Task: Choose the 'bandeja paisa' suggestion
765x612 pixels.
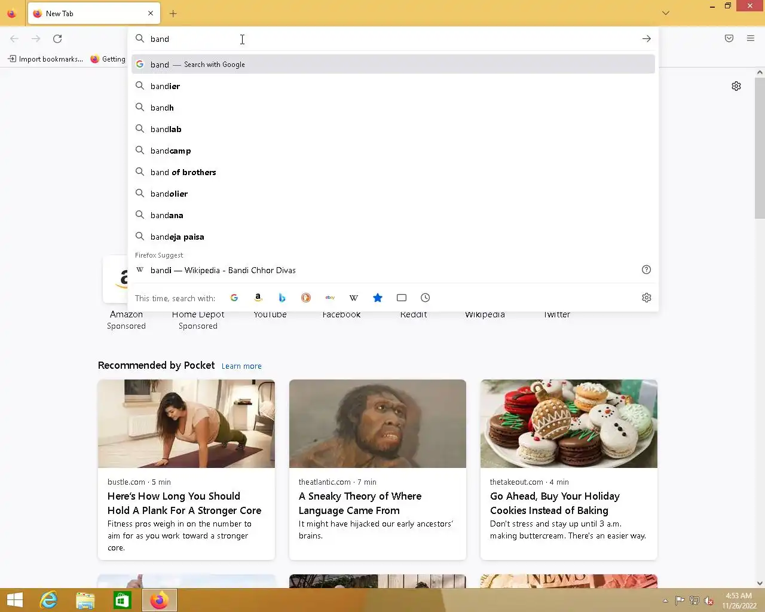Action: tap(393, 237)
